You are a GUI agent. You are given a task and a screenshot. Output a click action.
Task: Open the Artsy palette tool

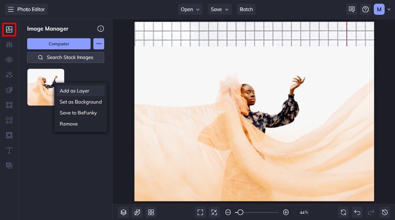pyautogui.click(x=9, y=90)
